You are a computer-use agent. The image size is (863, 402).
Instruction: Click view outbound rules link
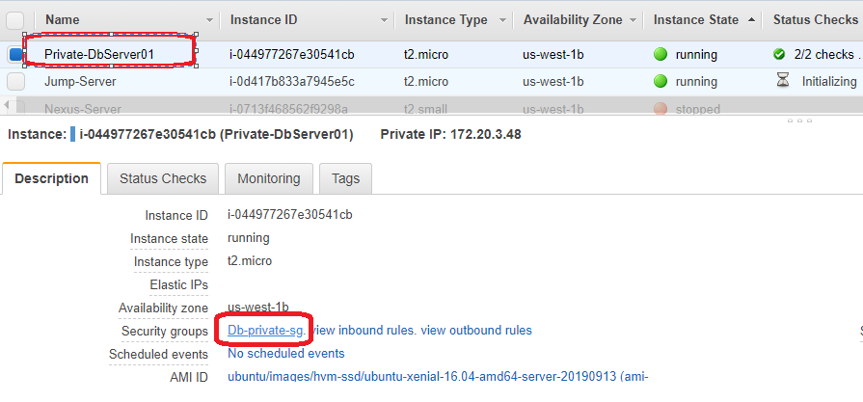click(x=476, y=331)
